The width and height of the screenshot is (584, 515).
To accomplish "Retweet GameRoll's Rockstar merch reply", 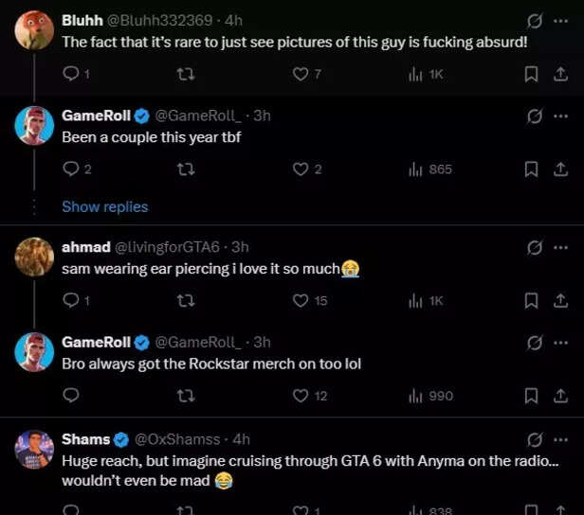I will [x=185, y=396].
